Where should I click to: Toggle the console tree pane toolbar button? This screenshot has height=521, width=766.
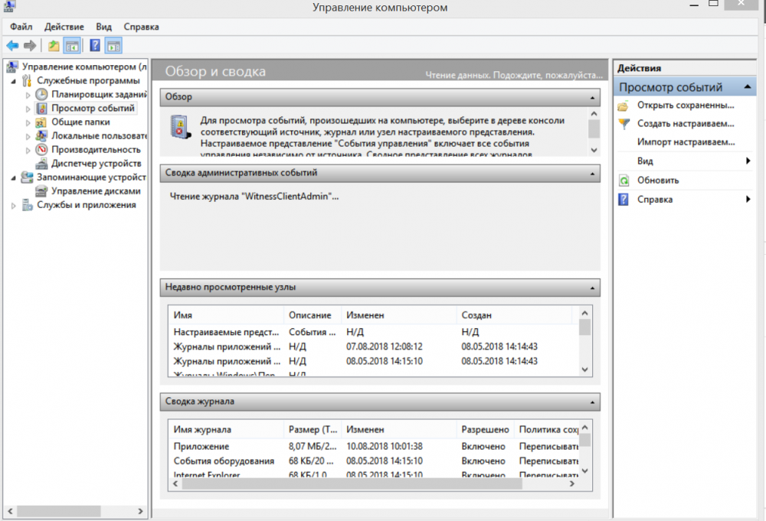point(72,46)
